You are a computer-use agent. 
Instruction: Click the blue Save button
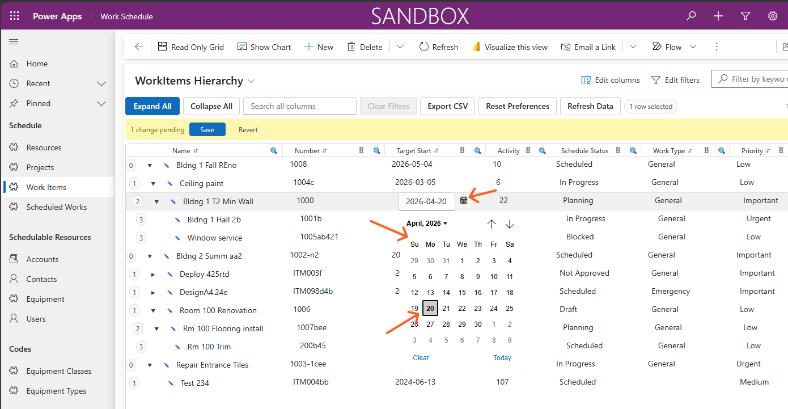pos(207,130)
